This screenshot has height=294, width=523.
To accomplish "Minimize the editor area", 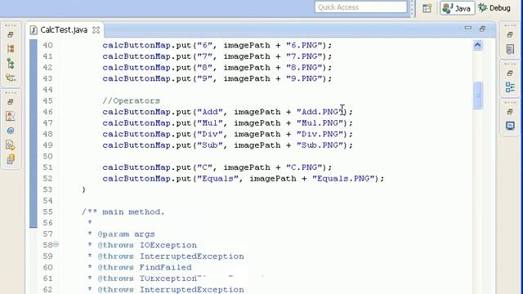I will [x=468, y=29].
